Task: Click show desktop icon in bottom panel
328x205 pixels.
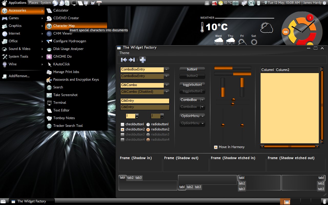Action: (x=3, y=201)
